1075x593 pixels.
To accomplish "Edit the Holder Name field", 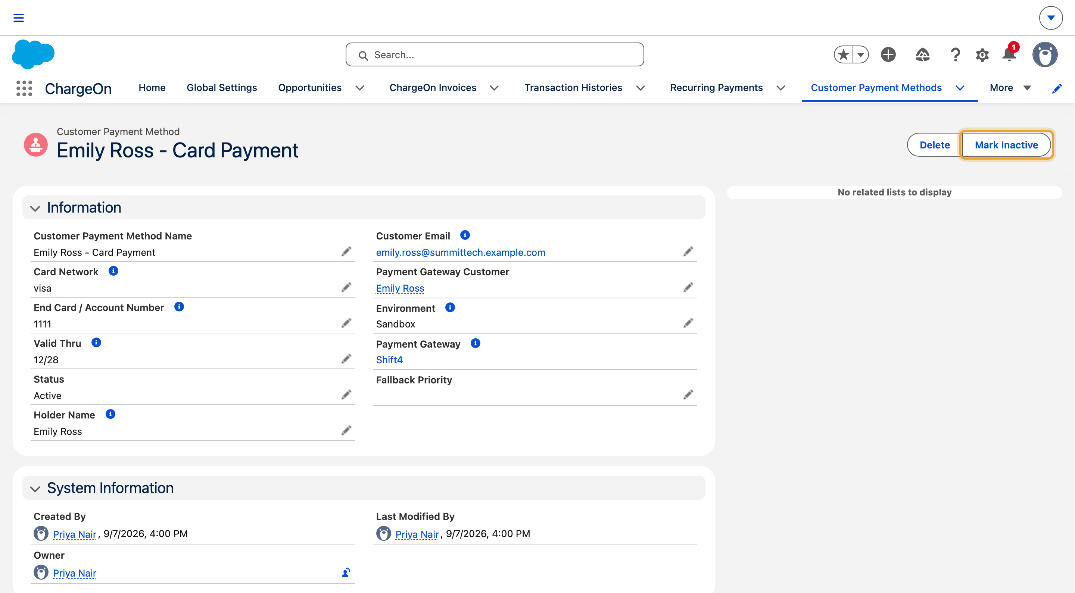I will coord(346,430).
